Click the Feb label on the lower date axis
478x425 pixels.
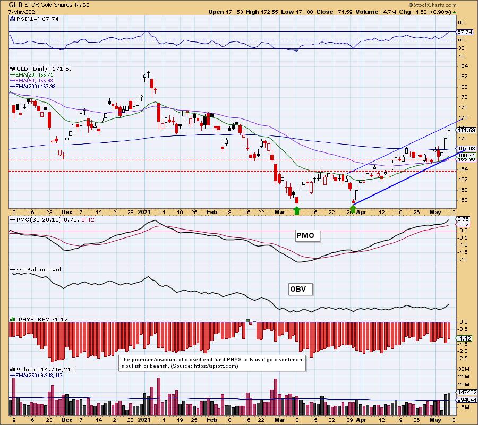click(x=212, y=420)
